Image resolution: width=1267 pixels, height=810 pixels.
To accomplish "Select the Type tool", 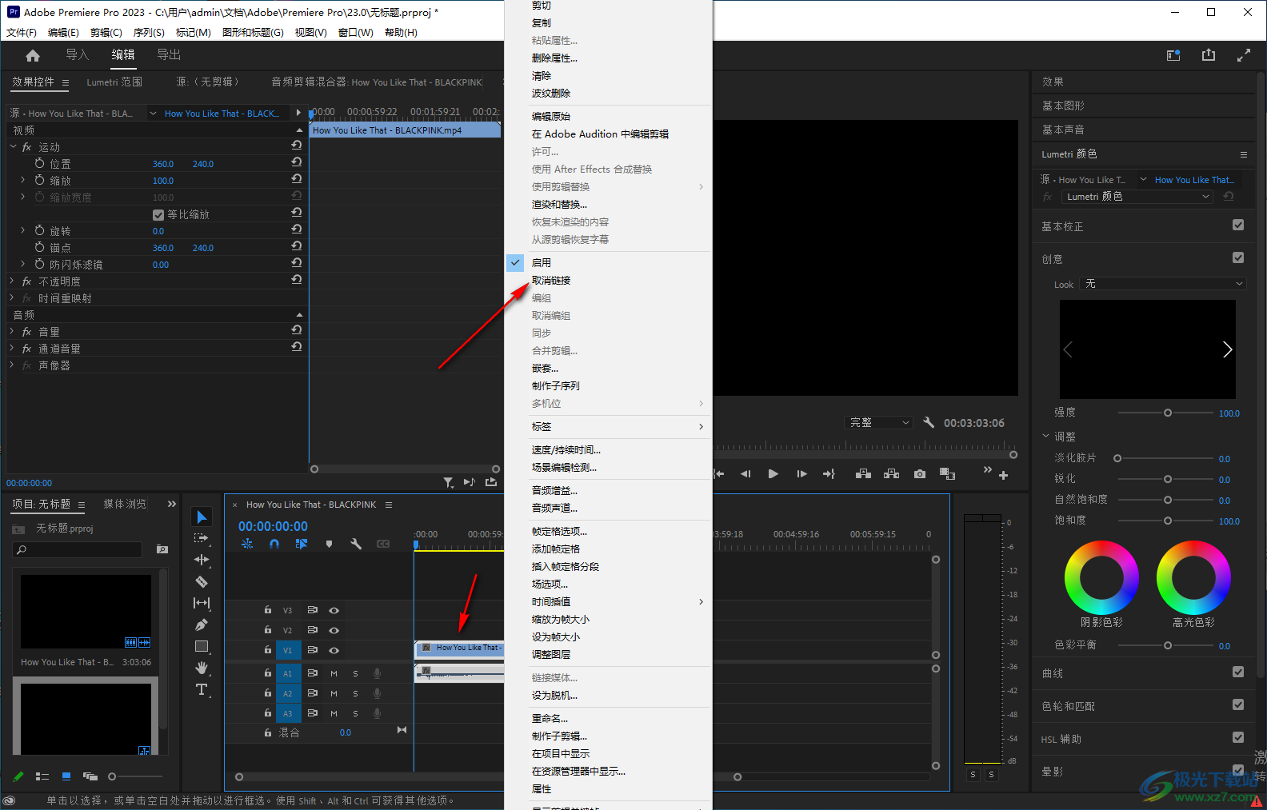I will click(202, 689).
